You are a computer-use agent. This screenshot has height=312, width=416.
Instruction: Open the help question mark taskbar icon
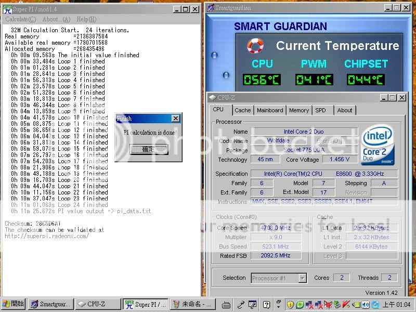(x=266, y=304)
